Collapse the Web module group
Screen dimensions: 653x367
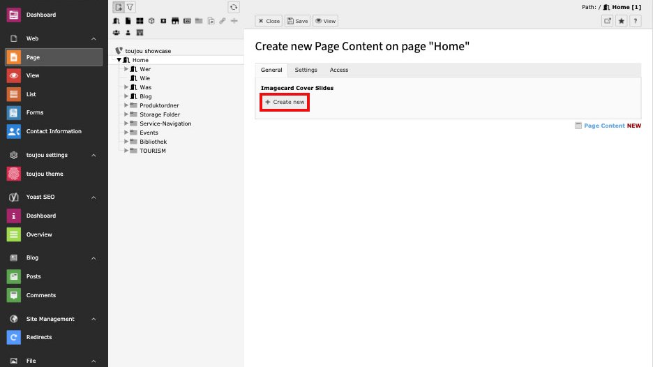pos(93,38)
